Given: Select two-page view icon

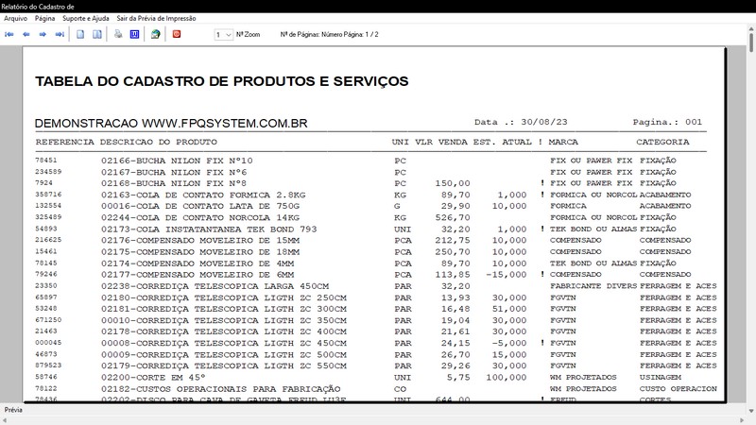Looking at the screenshot, I should (x=96, y=34).
